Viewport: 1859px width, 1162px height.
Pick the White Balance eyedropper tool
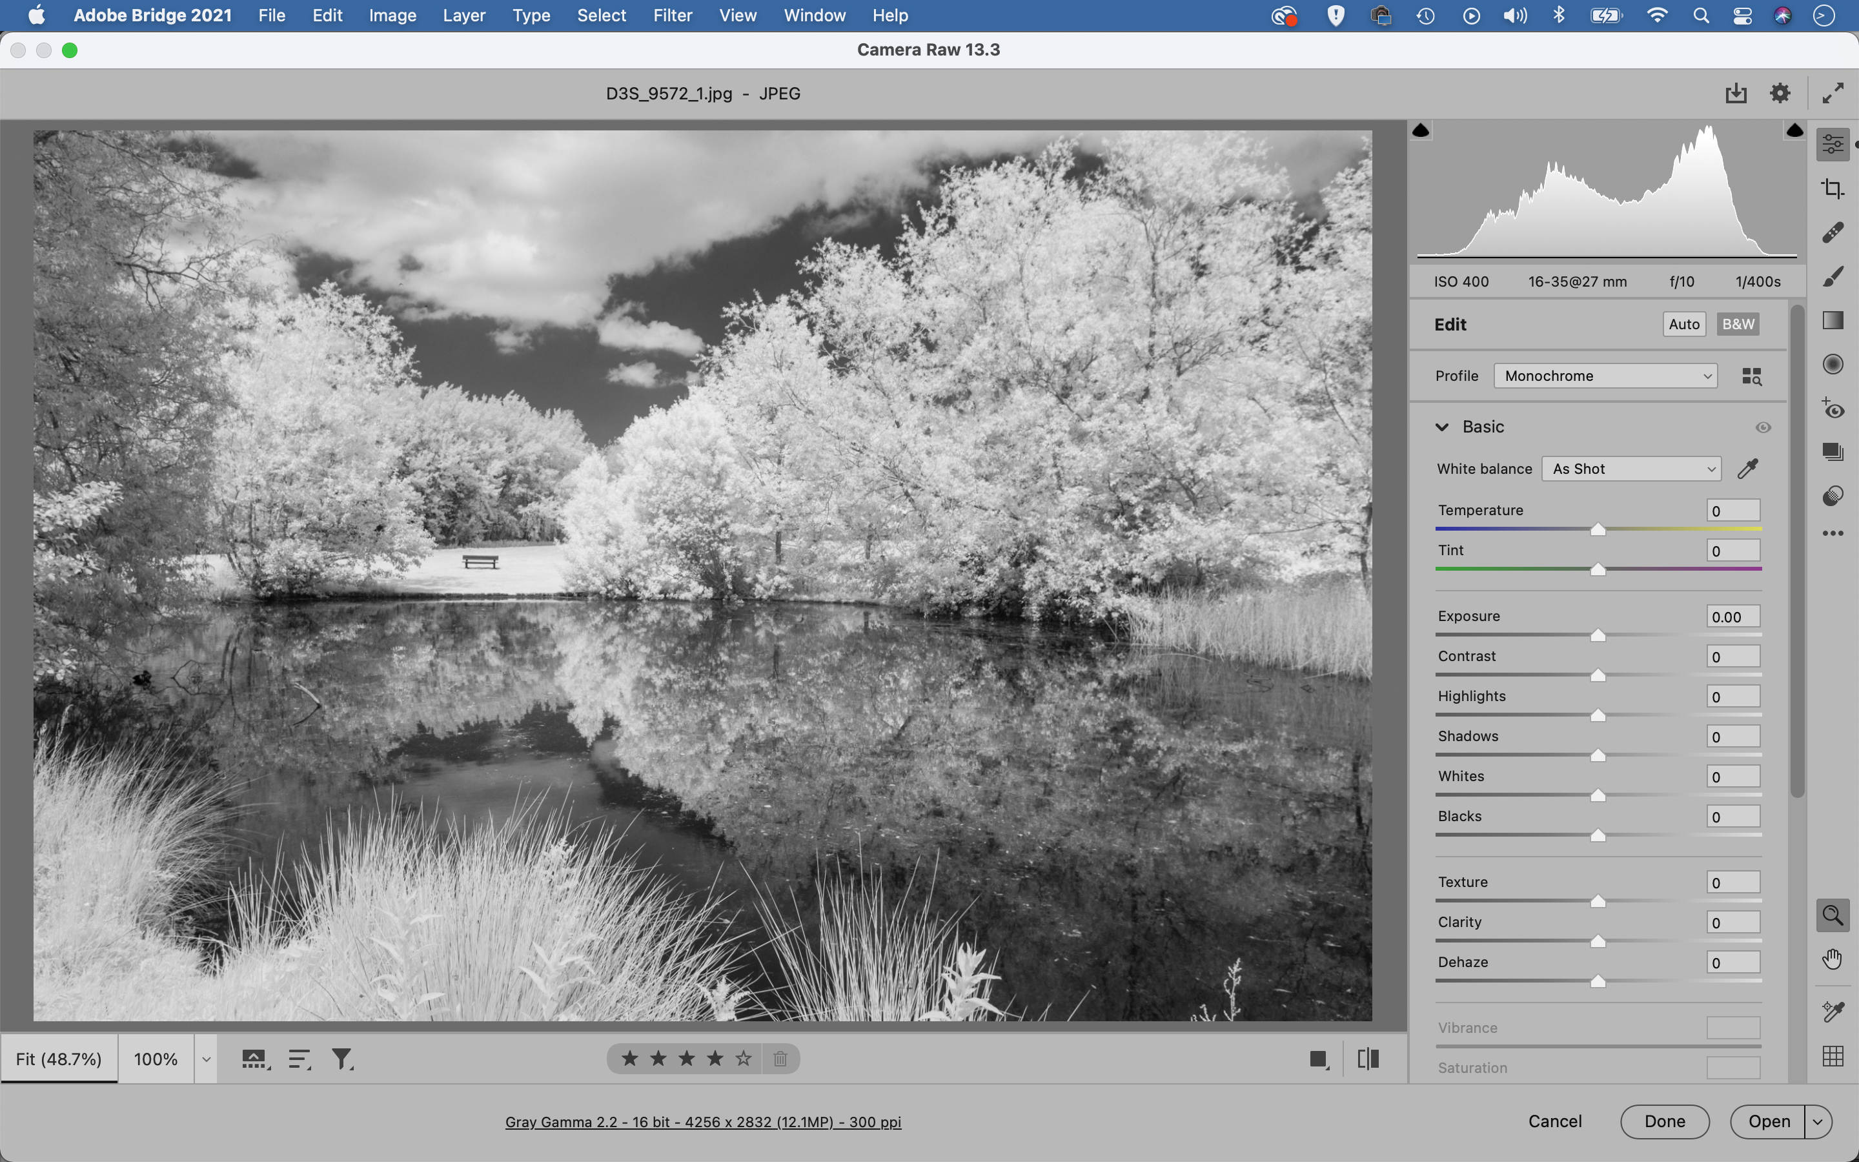point(1749,468)
